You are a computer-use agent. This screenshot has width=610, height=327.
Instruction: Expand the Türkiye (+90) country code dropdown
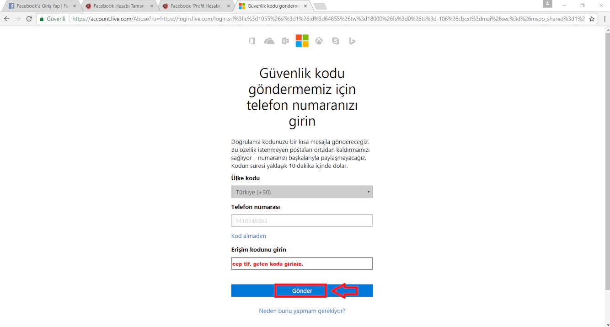302,192
